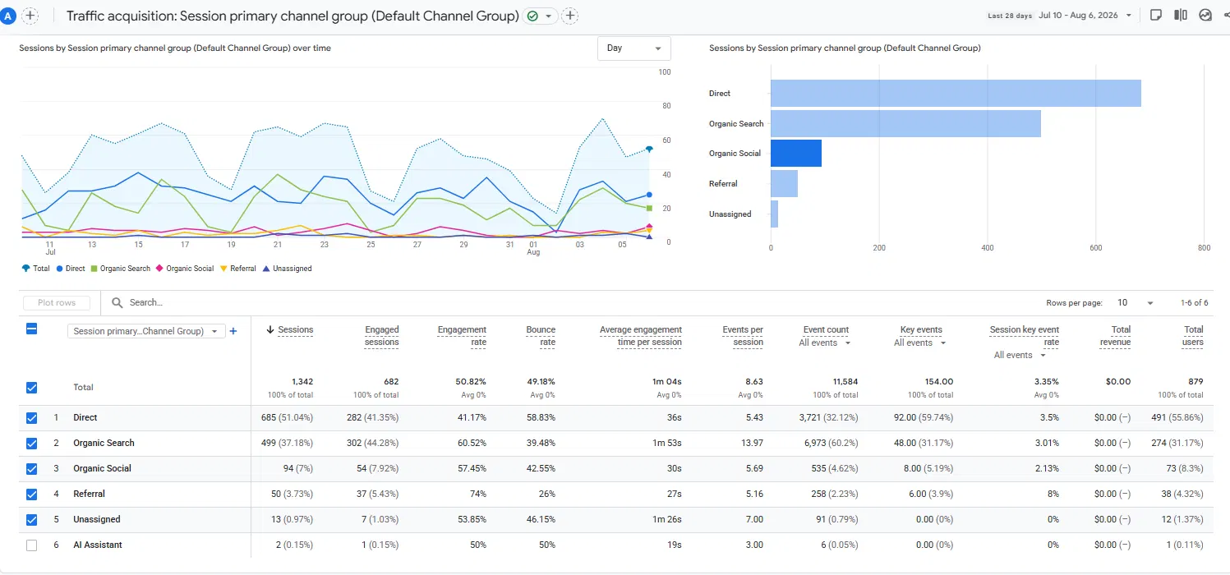Sort by Engagement rate column header
Viewport: 1230px width, 575px height.
coord(462,336)
